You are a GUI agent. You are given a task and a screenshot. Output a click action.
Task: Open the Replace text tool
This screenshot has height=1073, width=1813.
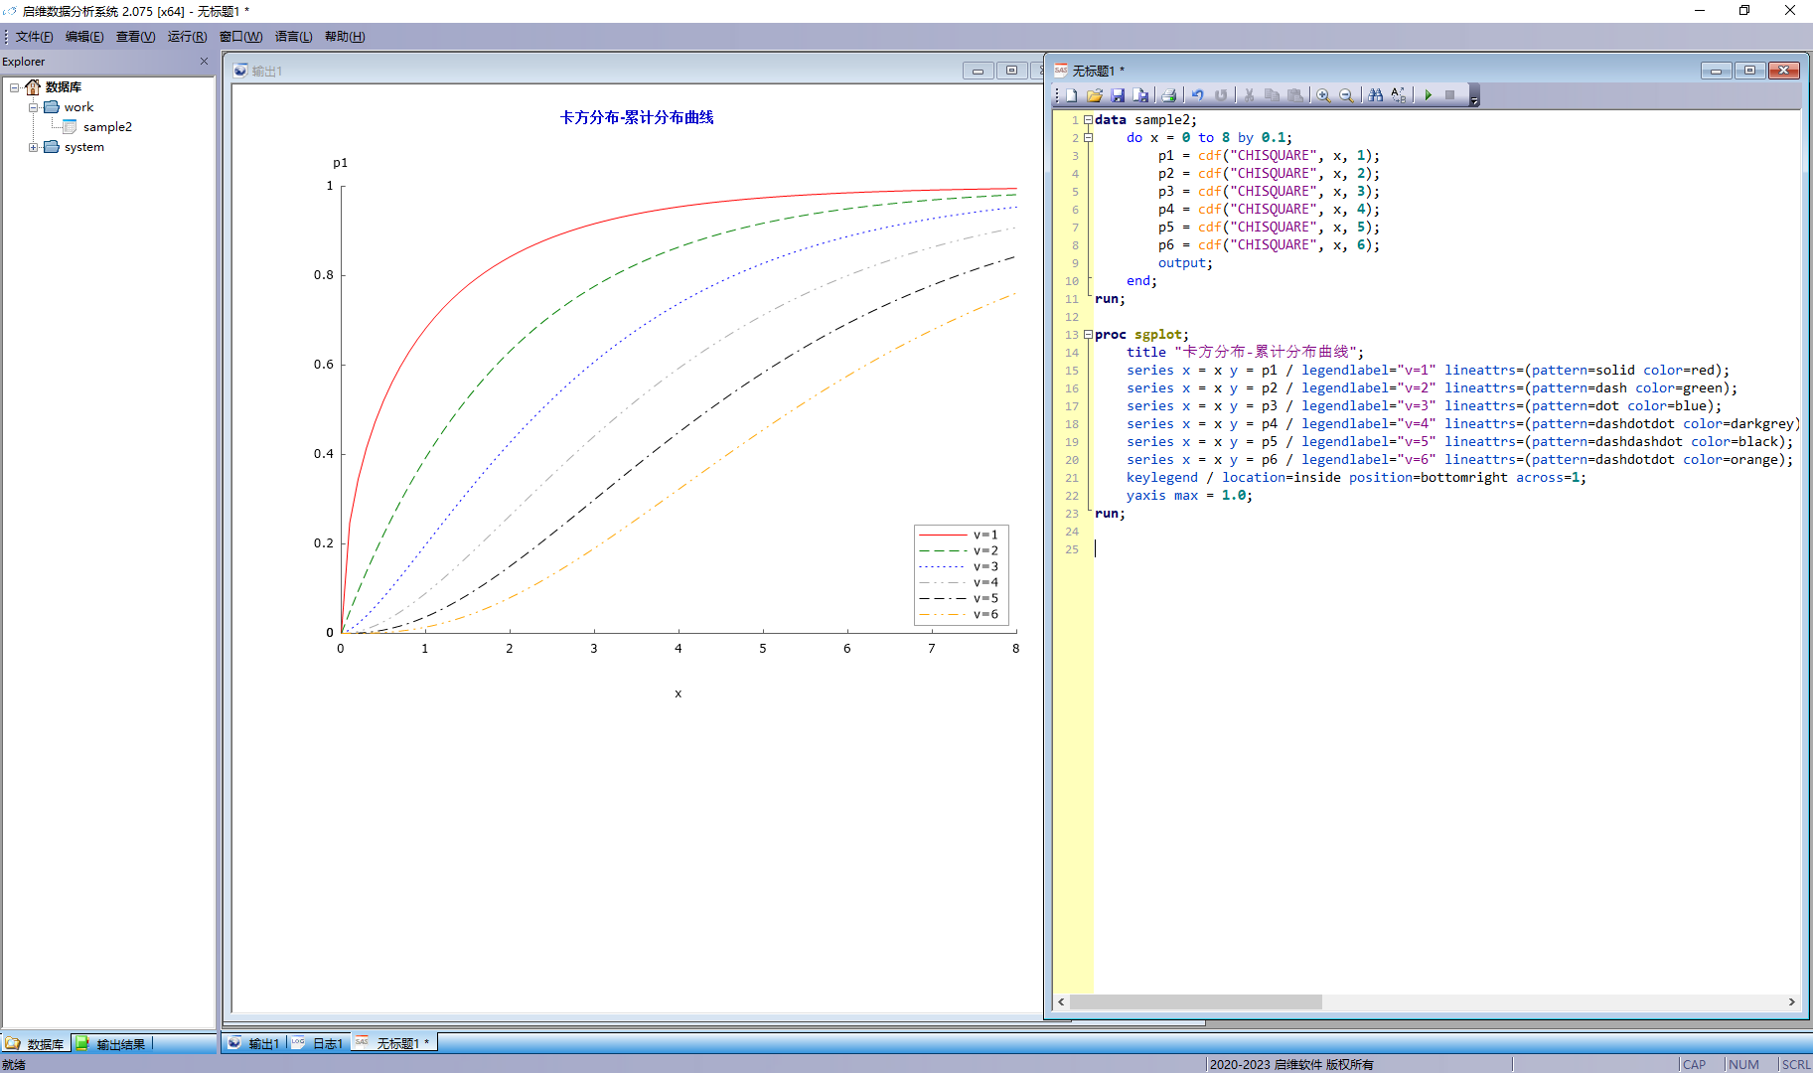(x=1399, y=95)
